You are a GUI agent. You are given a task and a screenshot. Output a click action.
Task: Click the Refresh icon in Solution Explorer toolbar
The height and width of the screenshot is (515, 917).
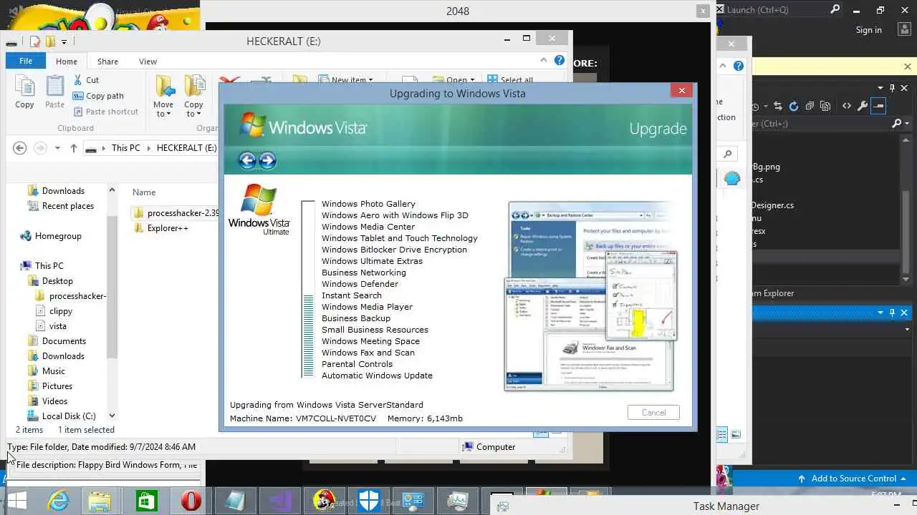click(x=793, y=106)
